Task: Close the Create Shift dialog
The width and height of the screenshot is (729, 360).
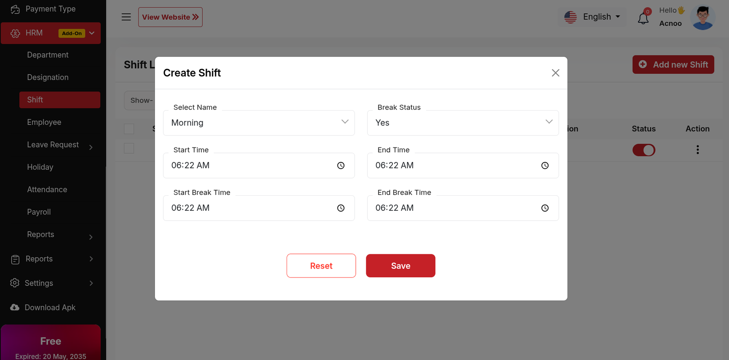Action: coord(555,73)
